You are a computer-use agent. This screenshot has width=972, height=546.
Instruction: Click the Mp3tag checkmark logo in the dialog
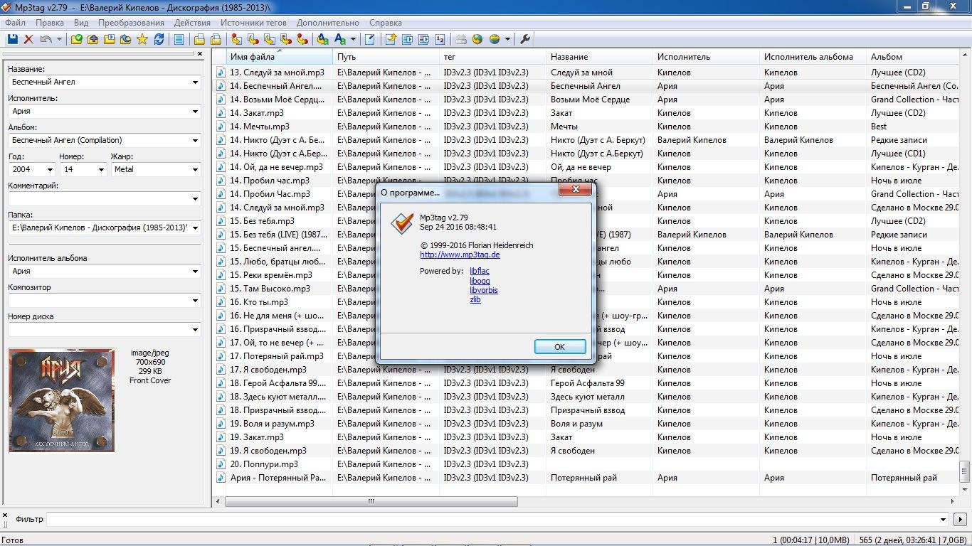402,223
